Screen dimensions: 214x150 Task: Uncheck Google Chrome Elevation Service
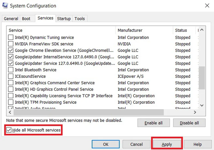(11, 50)
